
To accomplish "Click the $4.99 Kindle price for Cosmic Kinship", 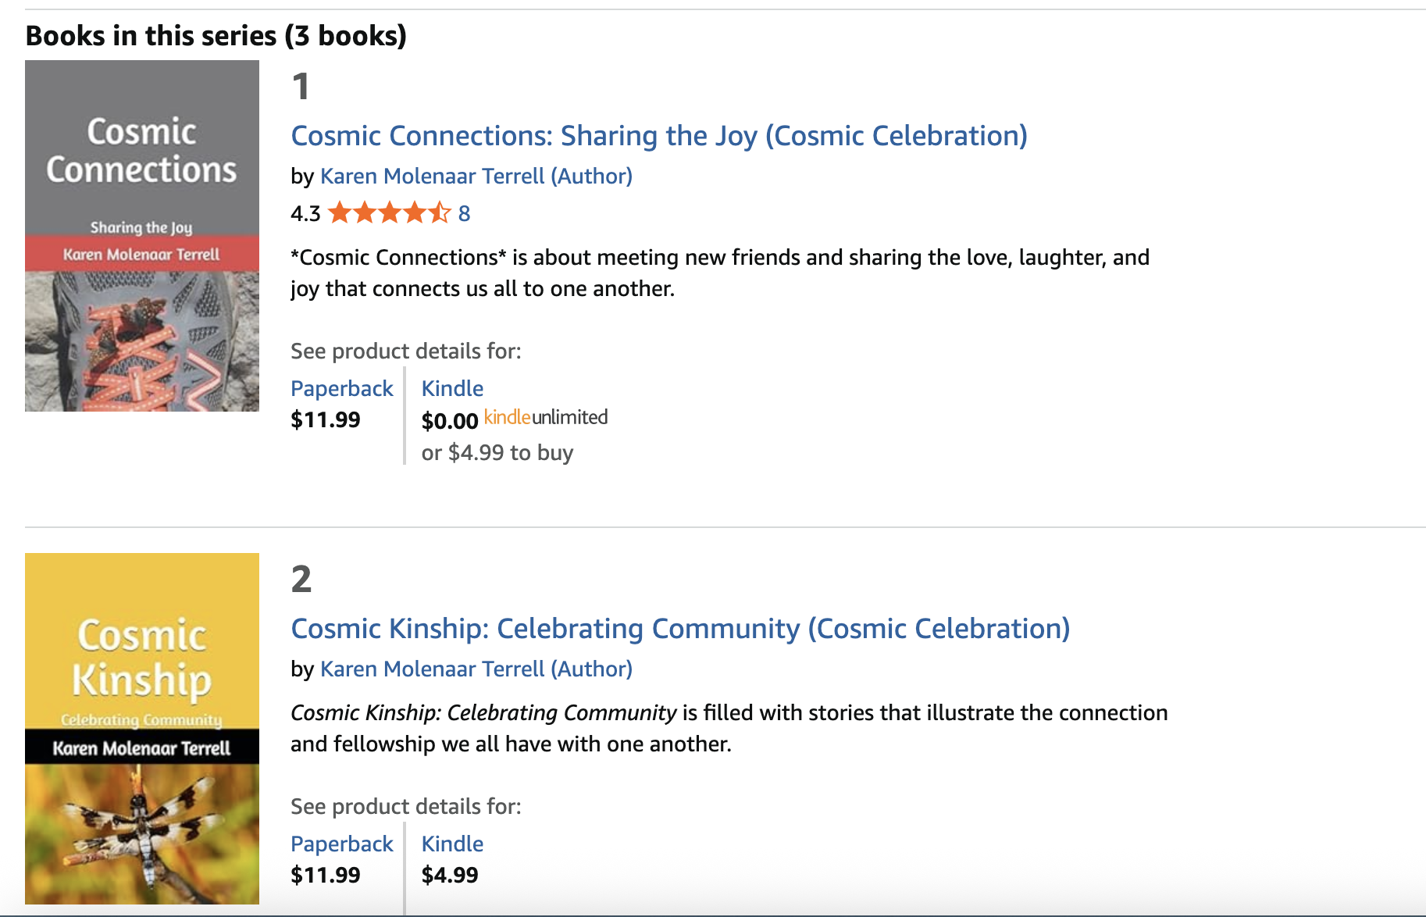I will coord(450,876).
